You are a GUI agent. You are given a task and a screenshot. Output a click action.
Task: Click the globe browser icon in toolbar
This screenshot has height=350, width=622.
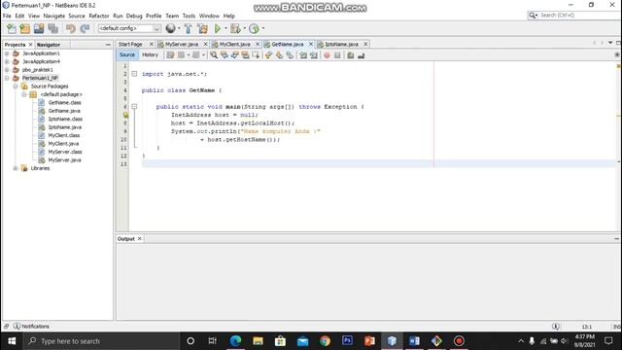pyautogui.click(x=171, y=28)
